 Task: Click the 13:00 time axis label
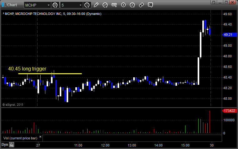(132, 145)
